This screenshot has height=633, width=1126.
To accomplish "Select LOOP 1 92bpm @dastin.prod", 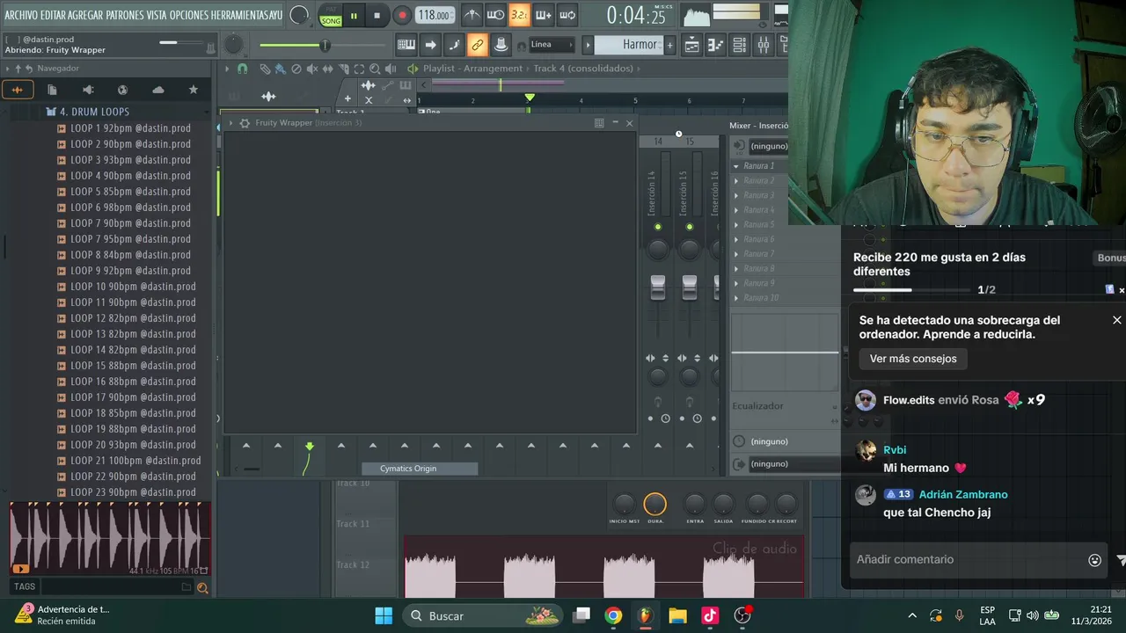I will click(x=130, y=128).
